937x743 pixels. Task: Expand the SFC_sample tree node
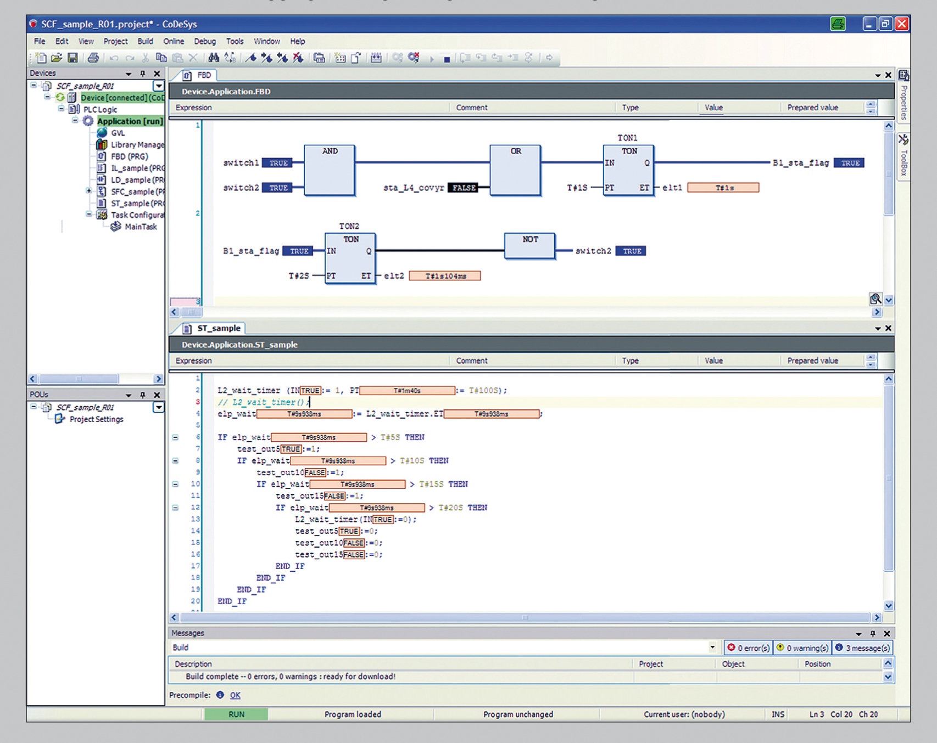coord(88,191)
